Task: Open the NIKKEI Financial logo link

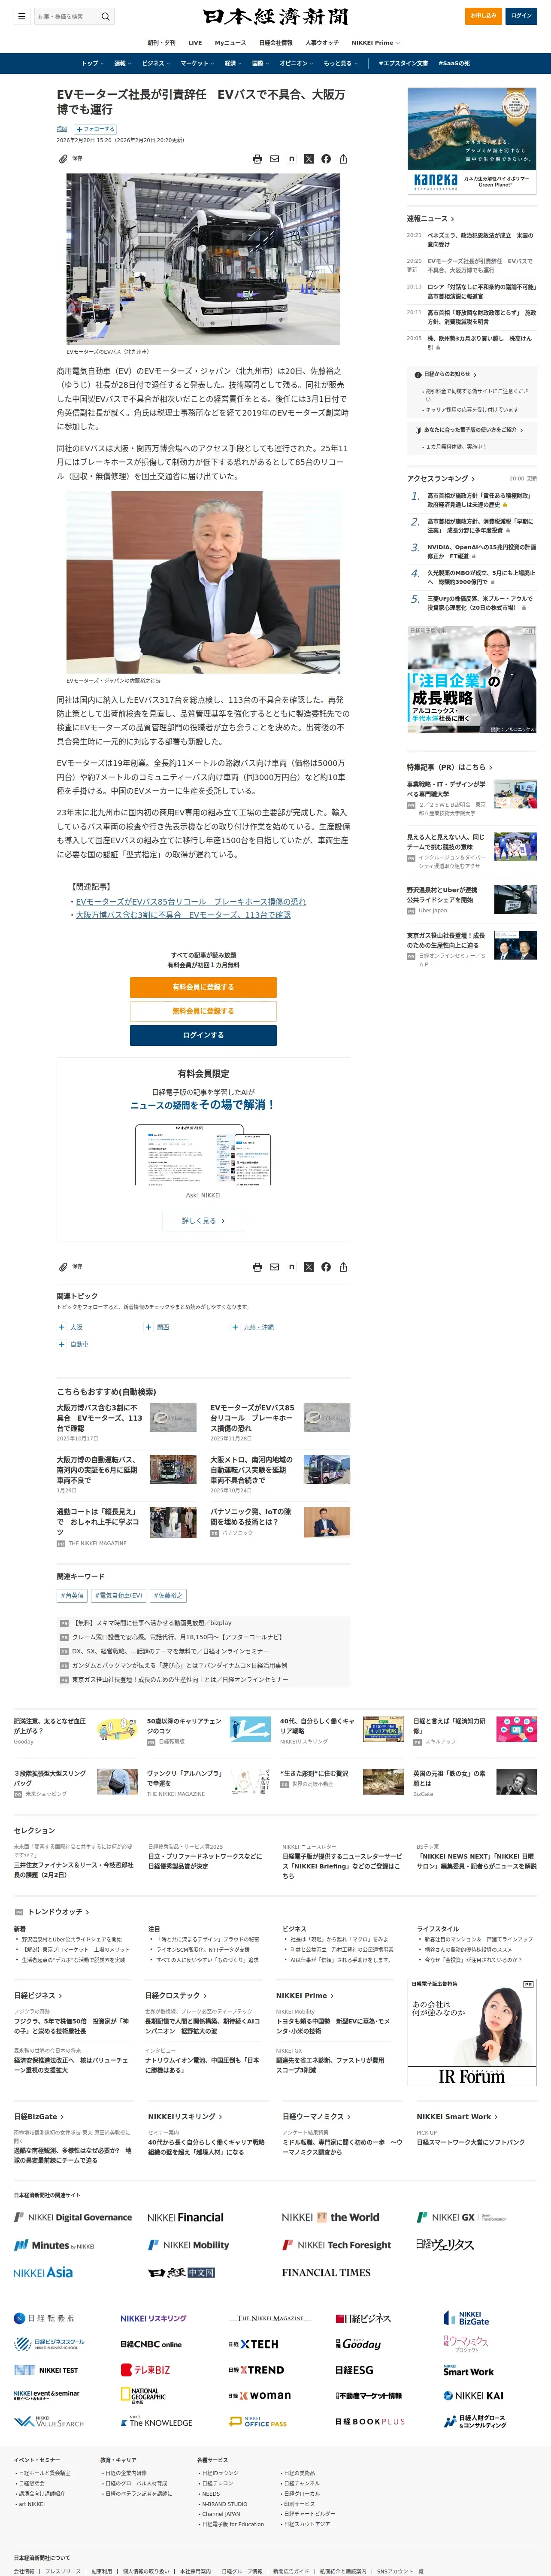Action: [185, 2217]
